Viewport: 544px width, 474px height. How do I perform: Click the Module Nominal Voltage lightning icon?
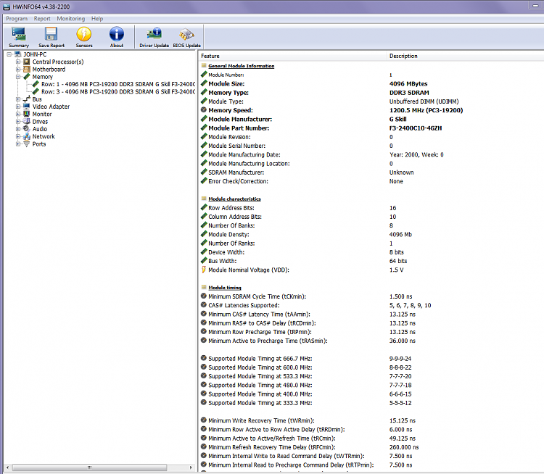(204, 270)
